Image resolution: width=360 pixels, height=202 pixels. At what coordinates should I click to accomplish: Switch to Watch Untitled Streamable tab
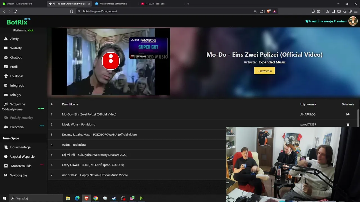pyautogui.click(x=115, y=4)
